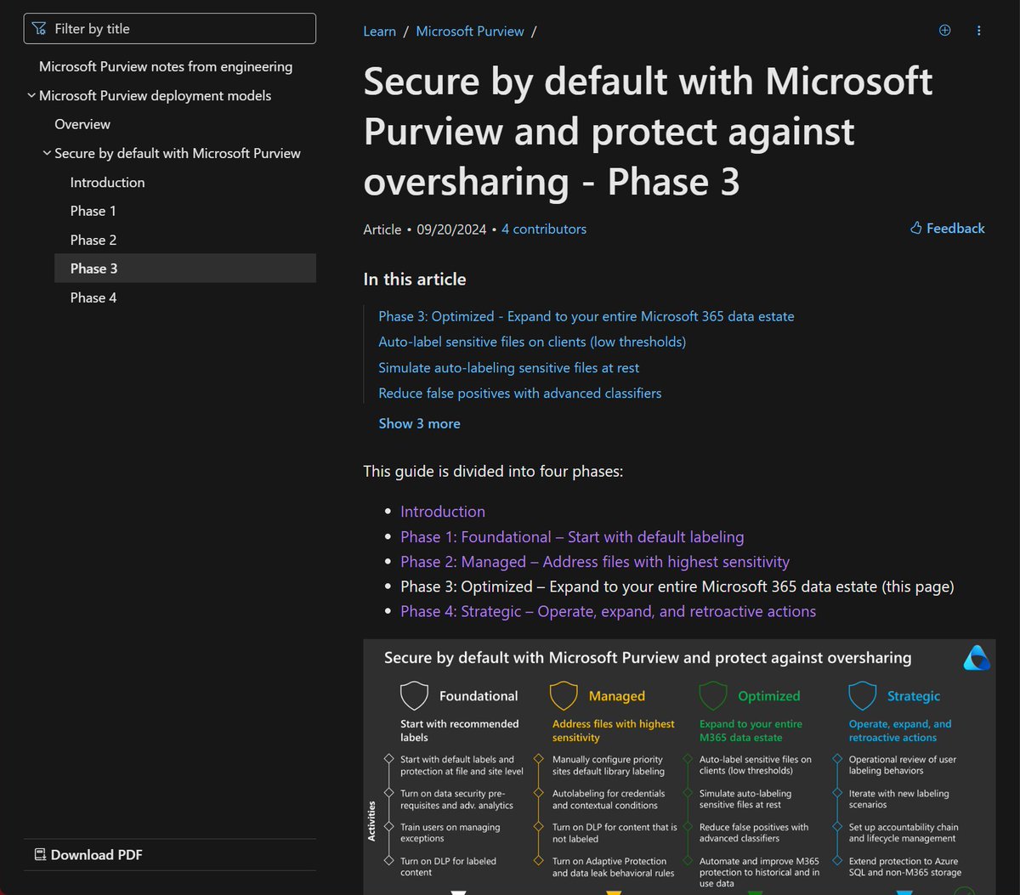The image size is (1020, 895).
Task: Click the green Optimized shield icon
Action: coord(712,695)
